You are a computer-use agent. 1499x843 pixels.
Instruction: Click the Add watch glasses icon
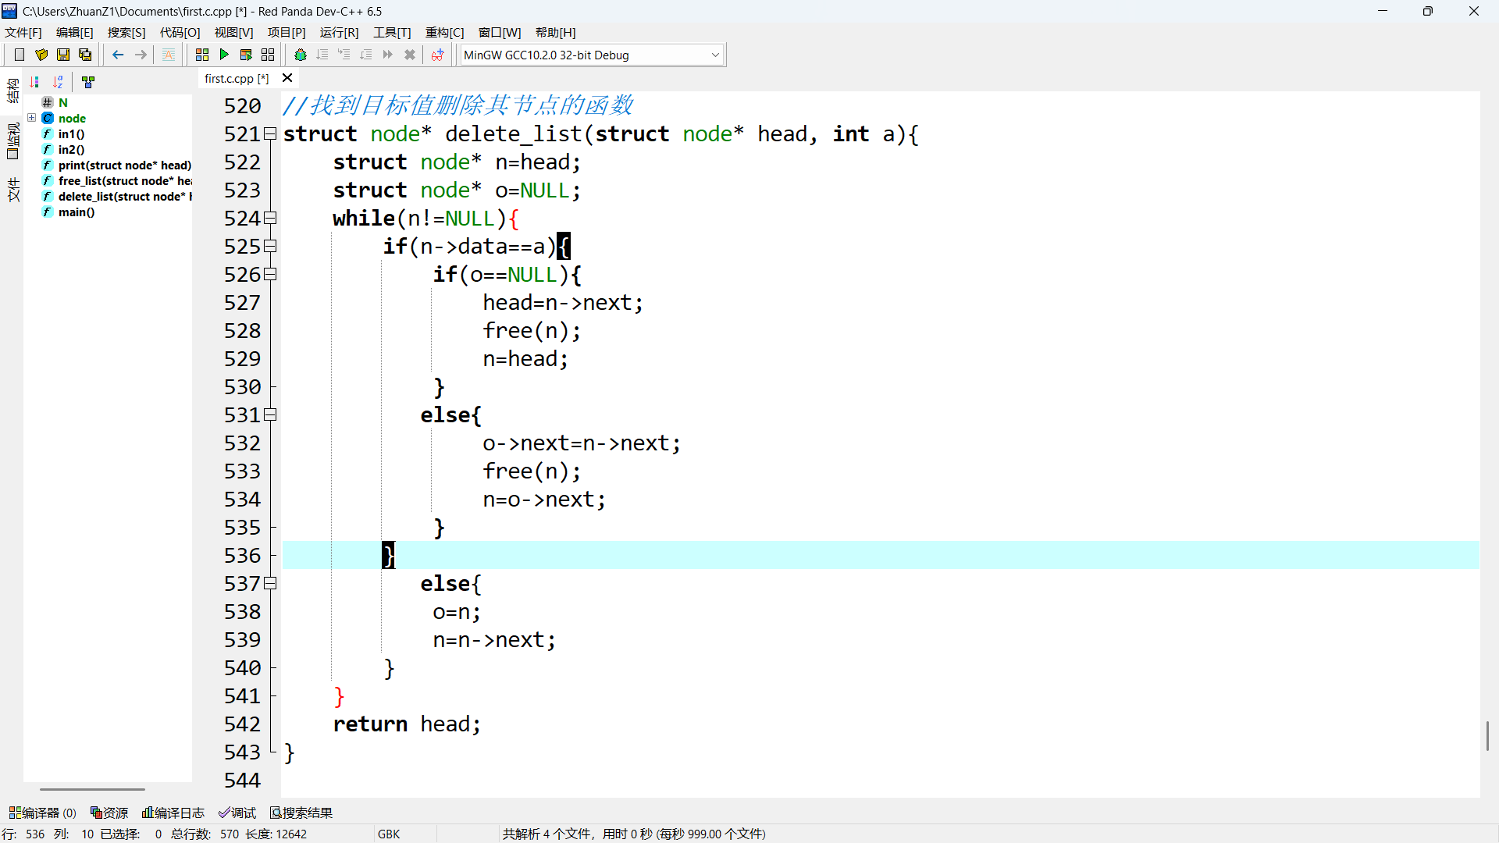pyautogui.click(x=437, y=55)
